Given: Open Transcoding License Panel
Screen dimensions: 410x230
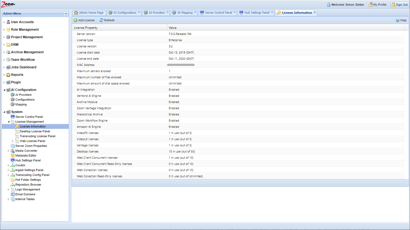Looking at the screenshot, I should 37,136.
